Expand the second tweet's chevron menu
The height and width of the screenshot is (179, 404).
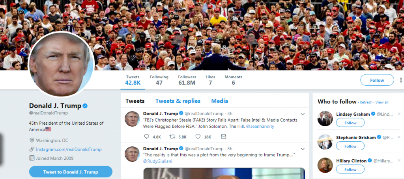303,149
